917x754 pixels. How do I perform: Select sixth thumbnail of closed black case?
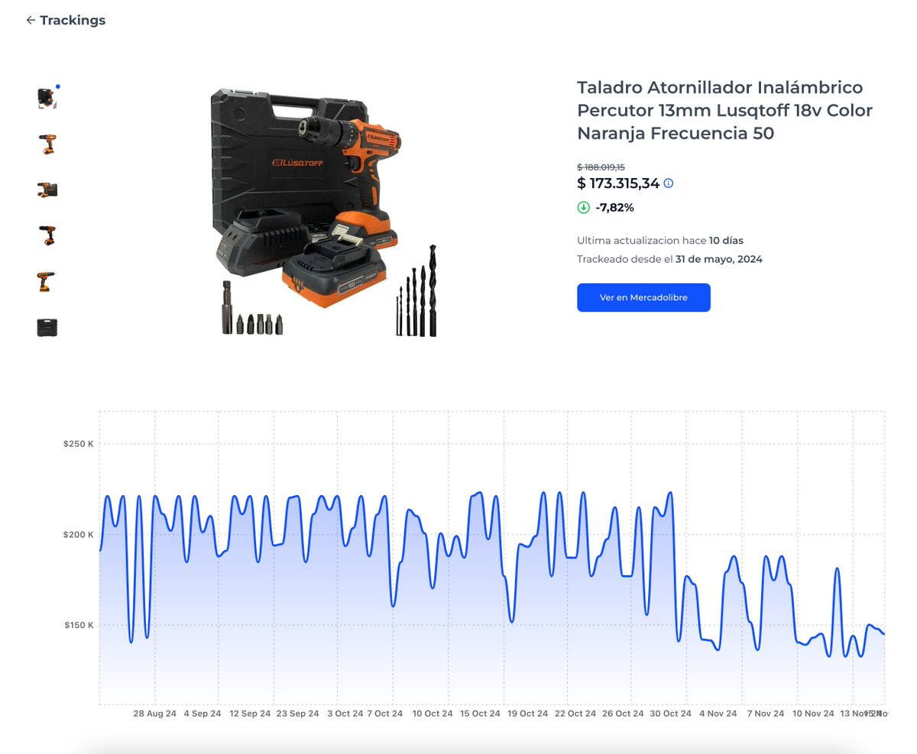(x=47, y=328)
